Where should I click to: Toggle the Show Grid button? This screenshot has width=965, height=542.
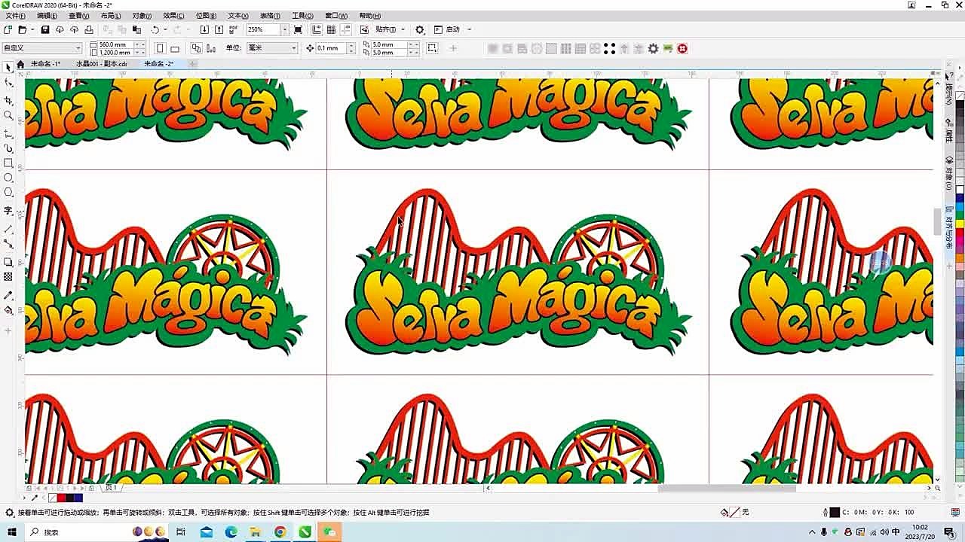[x=331, y=29]
